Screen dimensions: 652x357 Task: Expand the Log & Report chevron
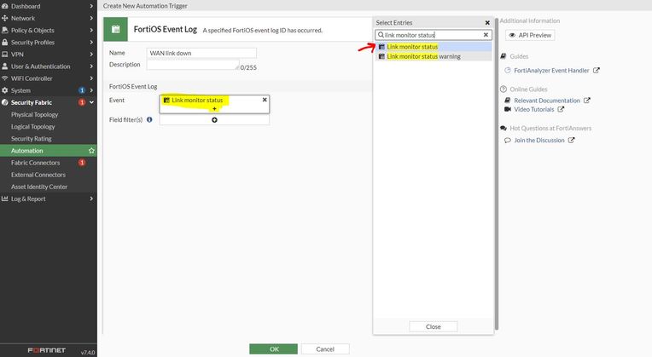point(91,199)
